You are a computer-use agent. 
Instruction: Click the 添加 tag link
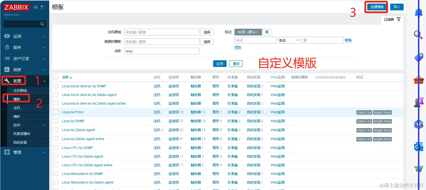pyautogui.click(x=237, y=48)
